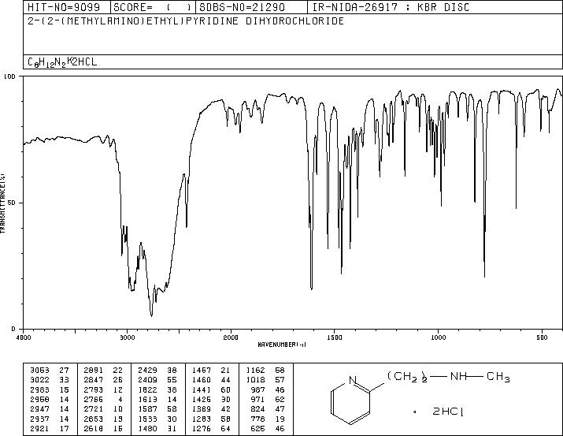Viewport: 563px width, 436px height.
Task: Select peak table entry 2721
Action: tap(94, 409)
